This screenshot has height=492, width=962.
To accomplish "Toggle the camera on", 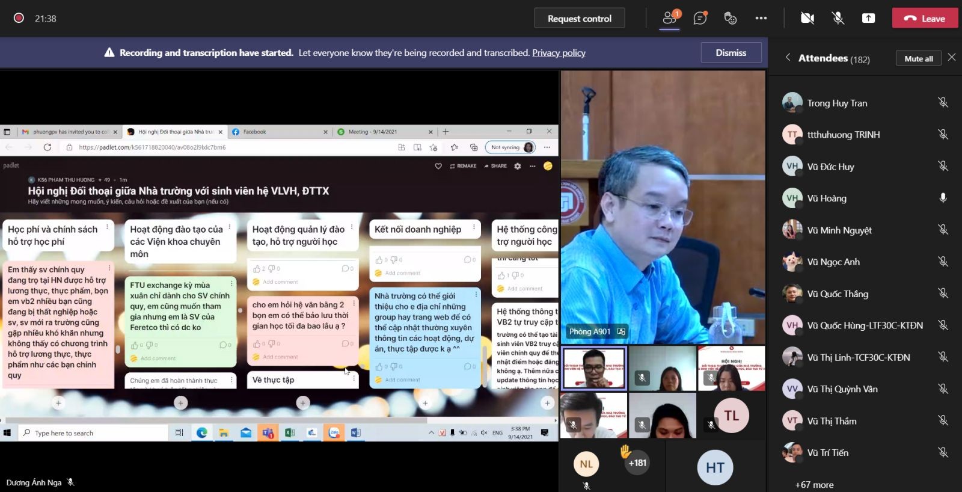I will click(807, 18).
